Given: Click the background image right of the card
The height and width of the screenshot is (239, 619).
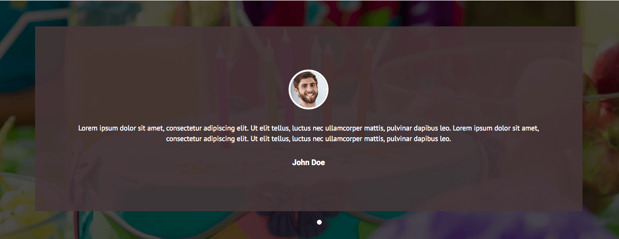Looking at the screenshot, I should 600,120.
